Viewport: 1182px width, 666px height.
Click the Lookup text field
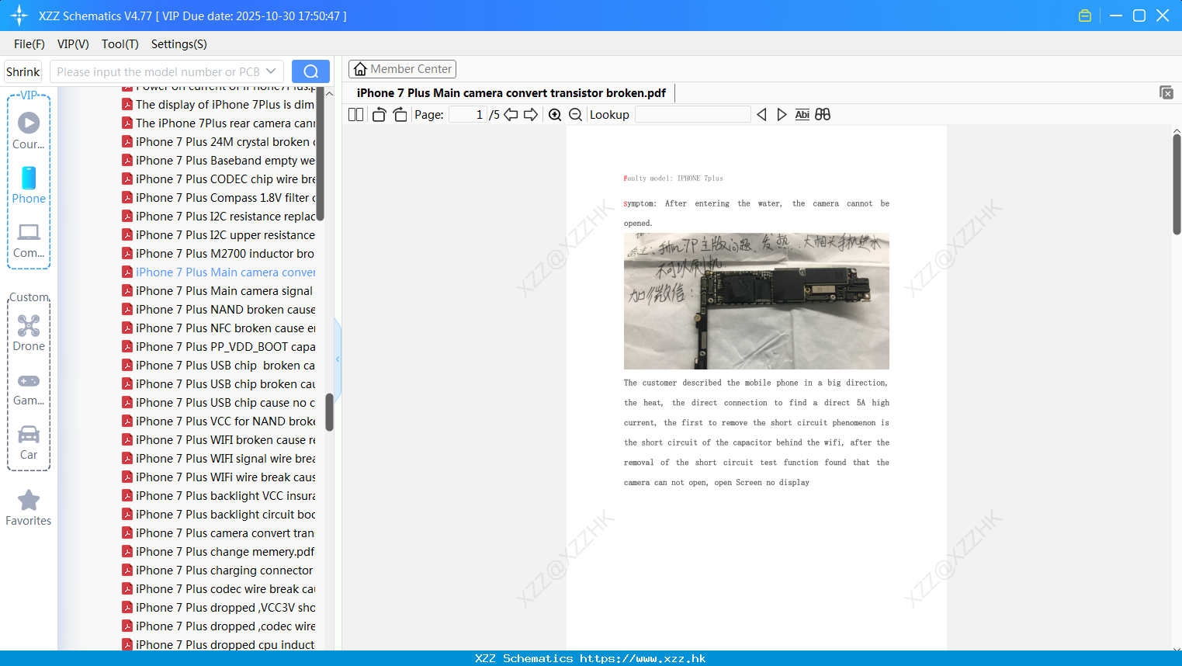[692, 115]
